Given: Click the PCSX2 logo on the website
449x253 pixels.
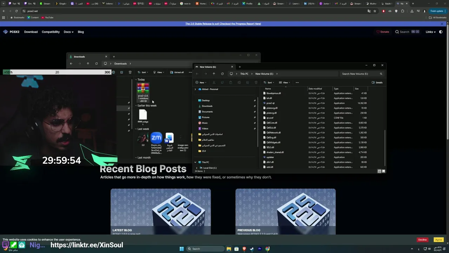Looking at the screenshot, I should (x=12, y=32).
